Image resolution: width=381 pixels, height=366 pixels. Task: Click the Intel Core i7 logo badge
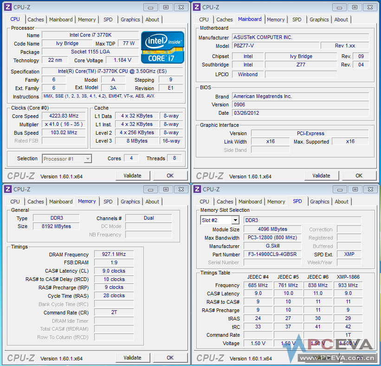click(162, 48)
